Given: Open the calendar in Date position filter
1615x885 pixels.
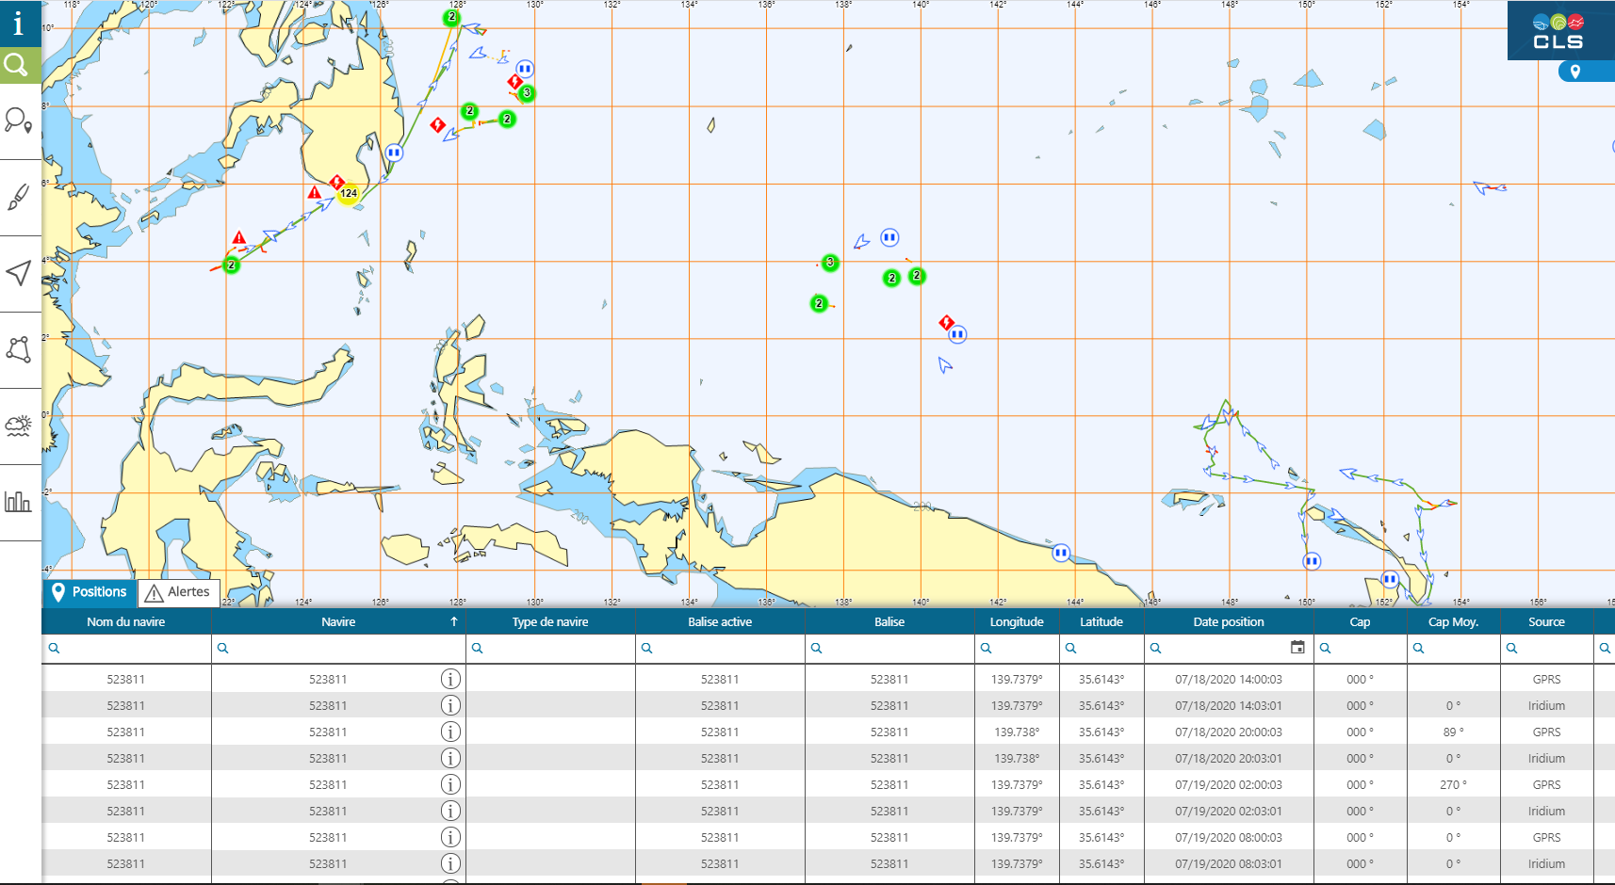Looking at the screenshot, I should coord(1297,648).
